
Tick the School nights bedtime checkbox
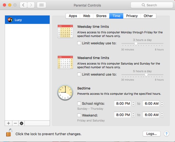coord(79,104)
